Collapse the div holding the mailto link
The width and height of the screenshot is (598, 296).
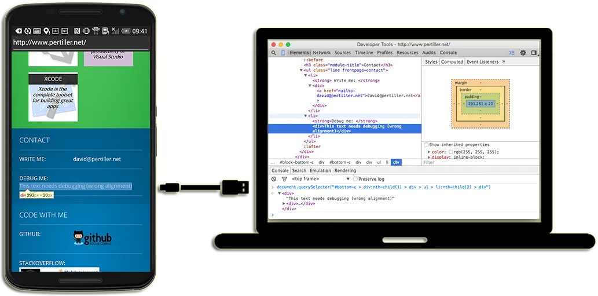pos(310,86)
